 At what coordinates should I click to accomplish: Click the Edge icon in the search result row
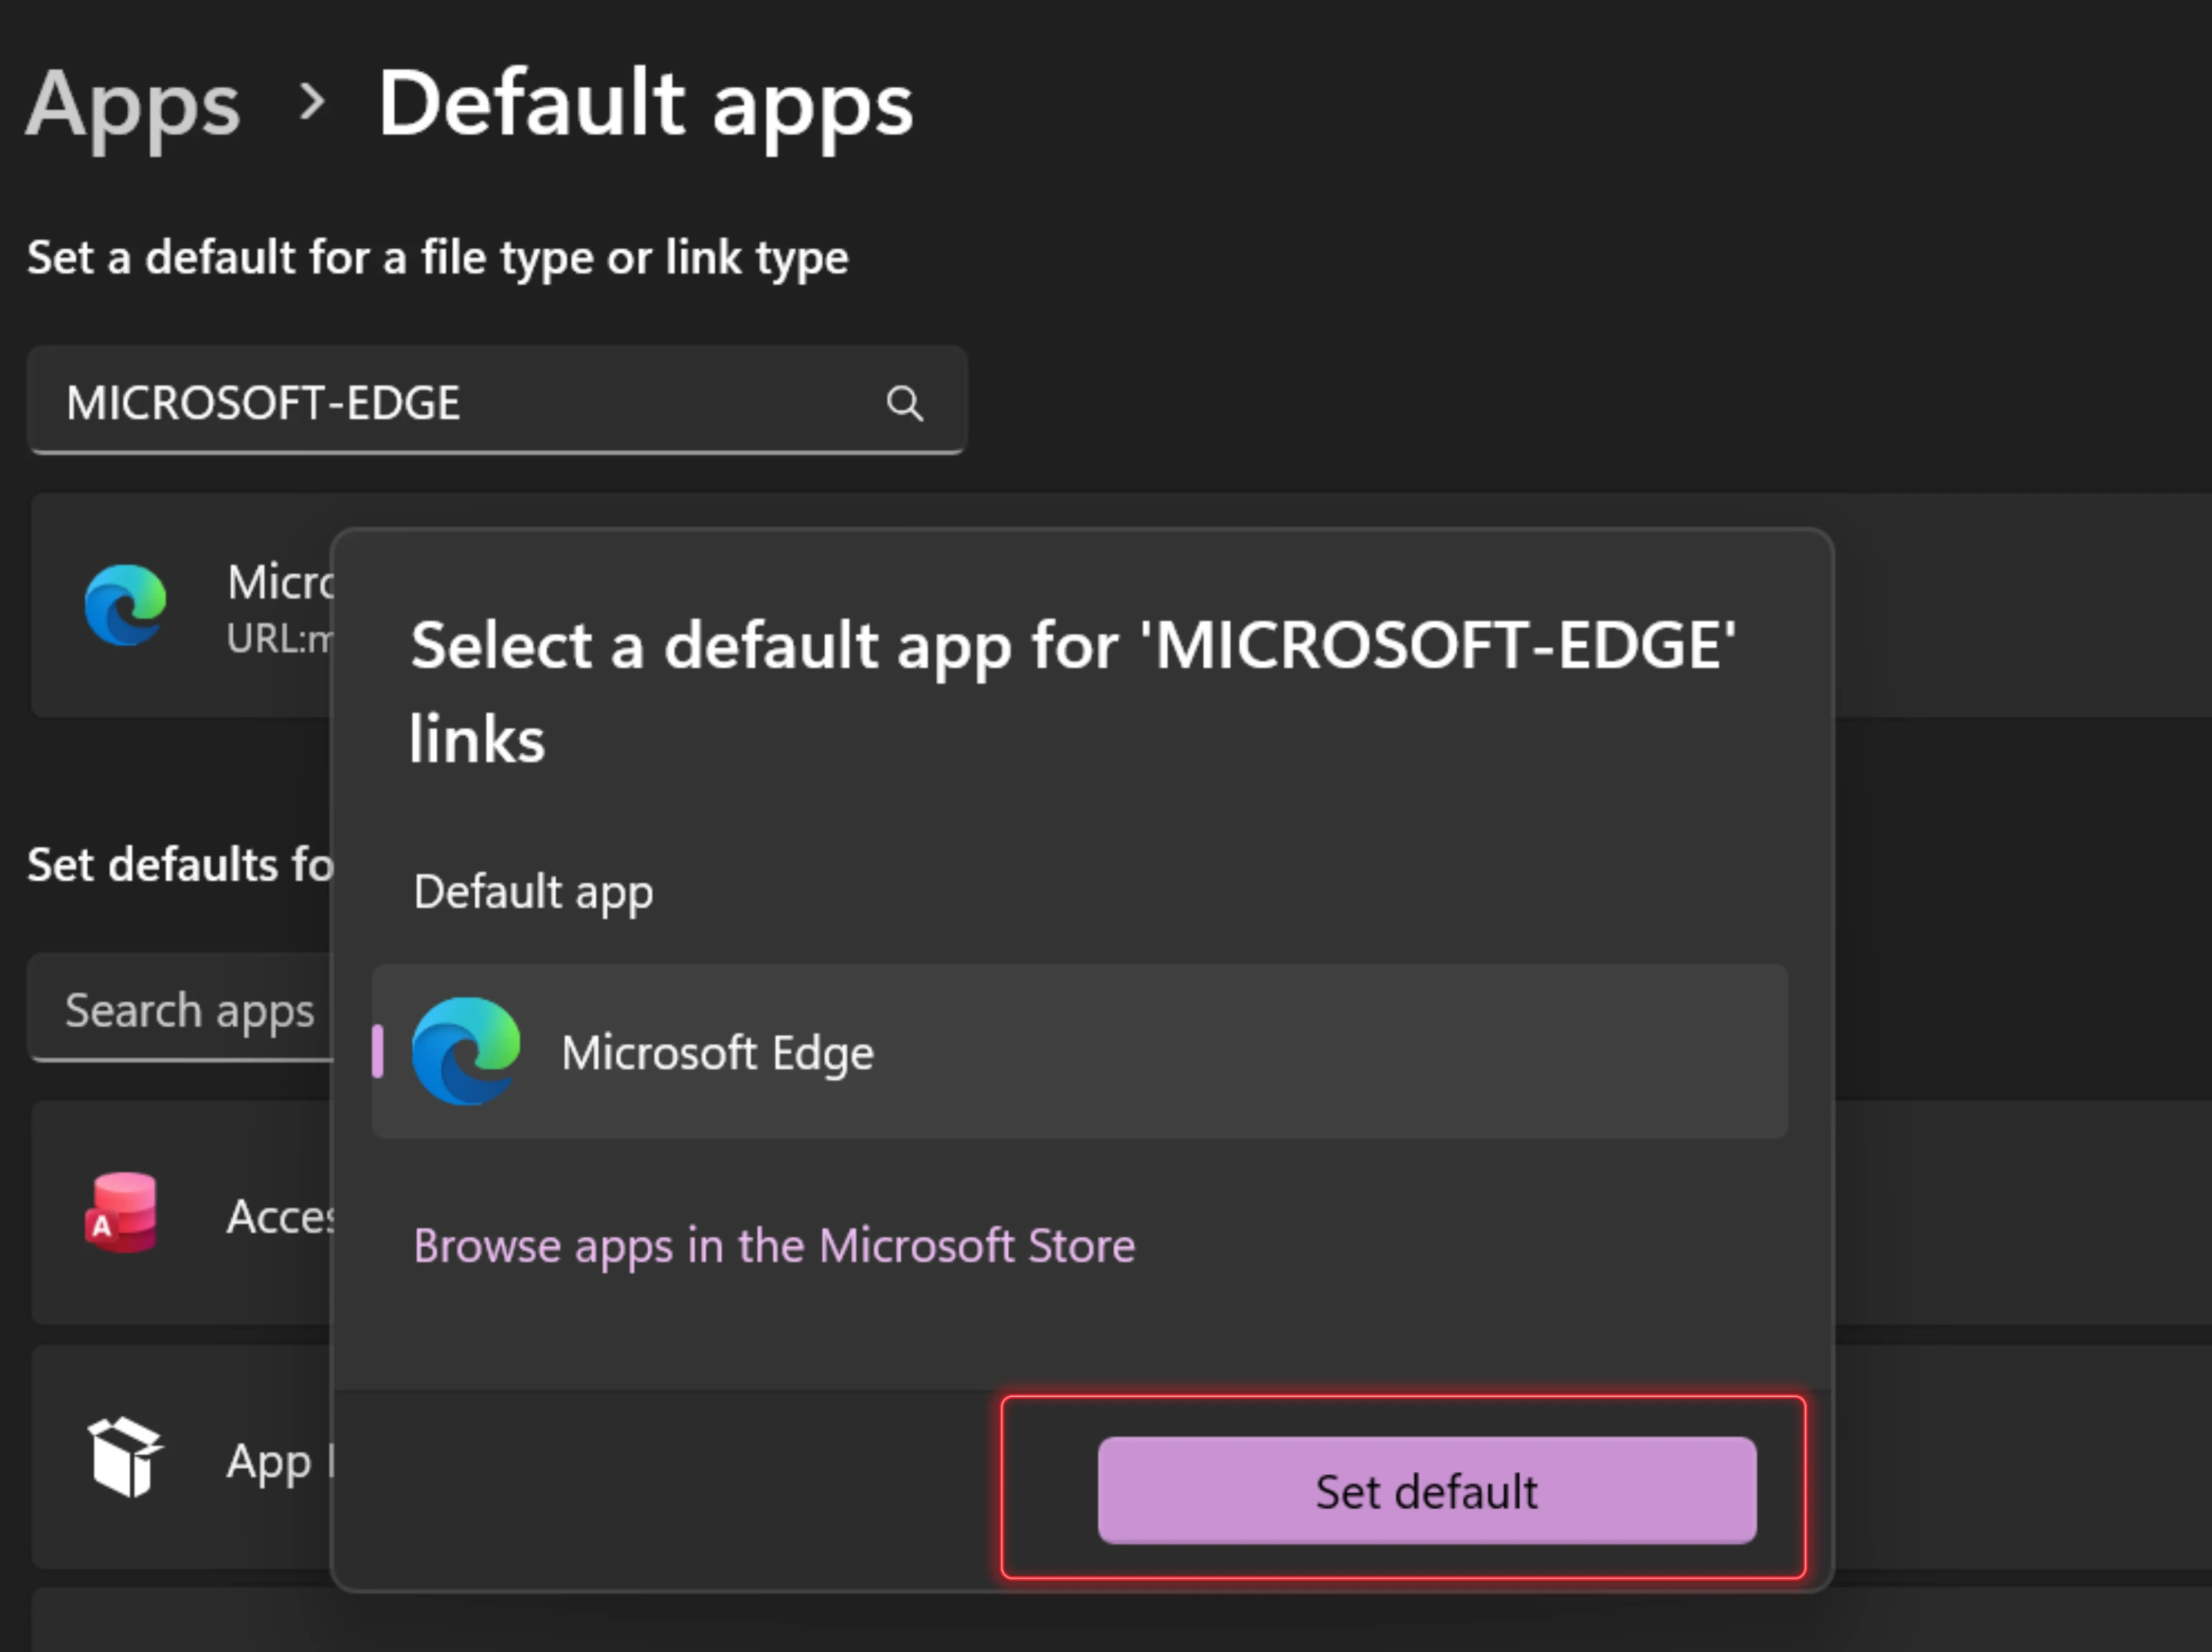pyautogui.click(x=125, y=606)
